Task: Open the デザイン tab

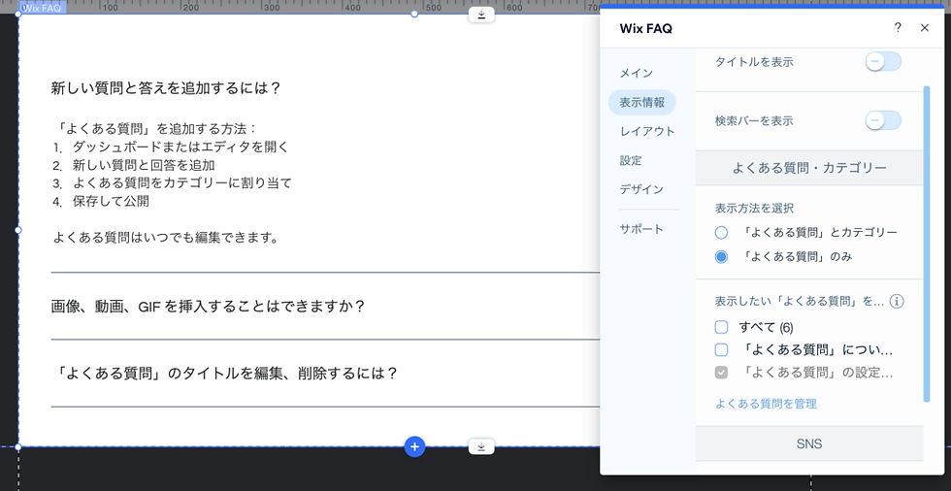Action: tap(641, 190)
